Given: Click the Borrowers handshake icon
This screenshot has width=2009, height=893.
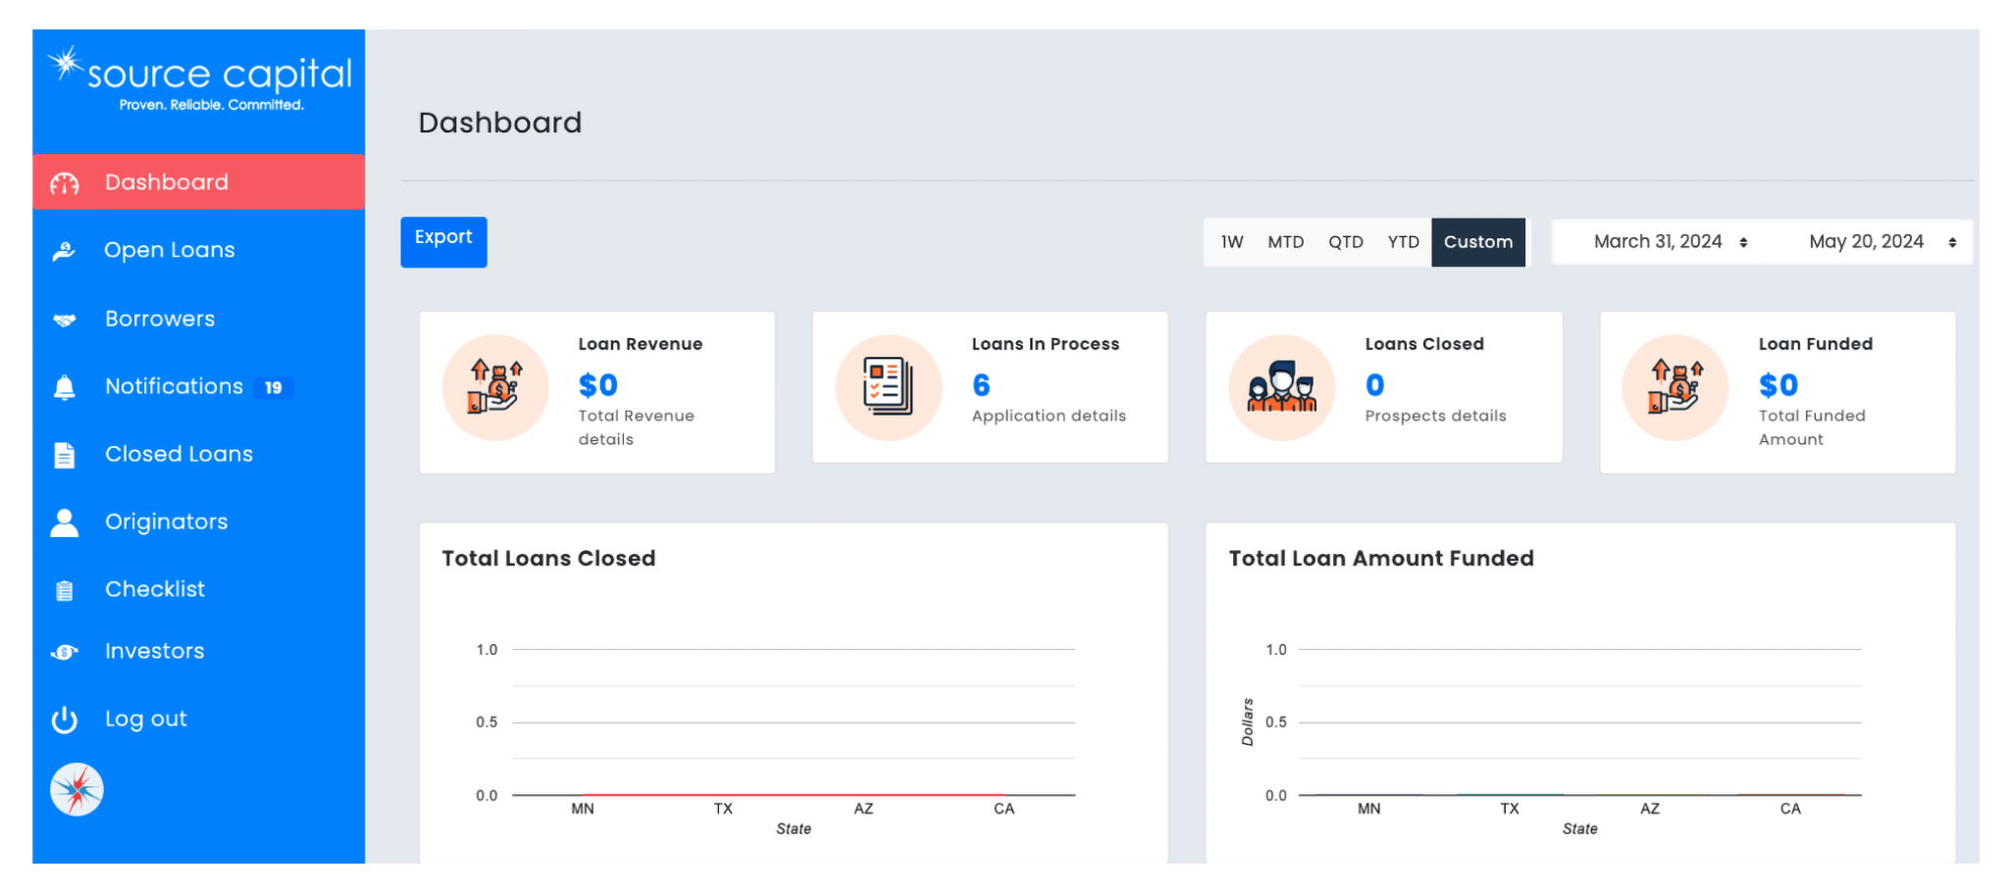Looking at the screenshot, I should (x=65, y=320).
